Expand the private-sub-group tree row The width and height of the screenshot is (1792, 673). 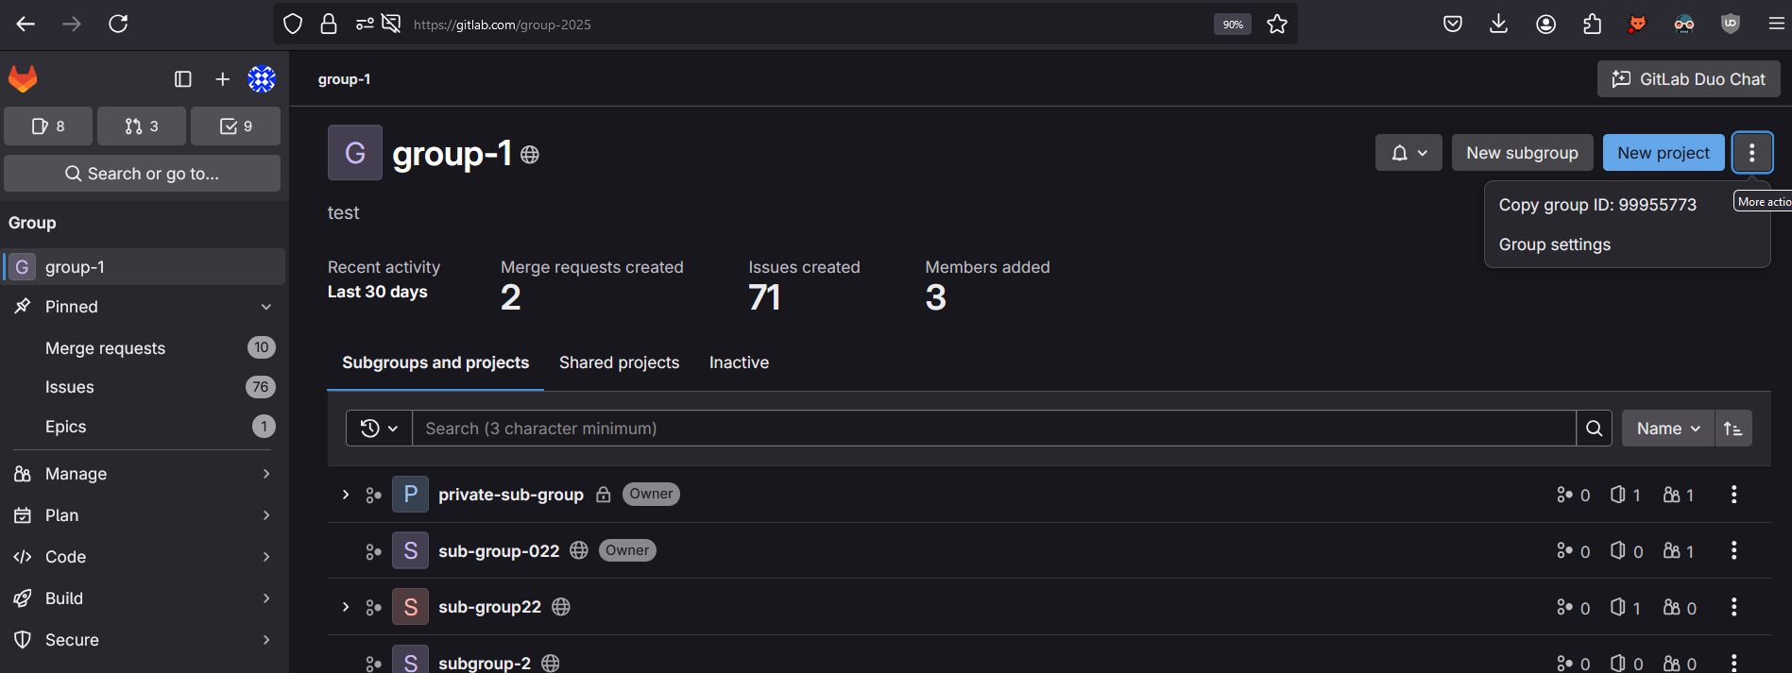click(346, 495)
